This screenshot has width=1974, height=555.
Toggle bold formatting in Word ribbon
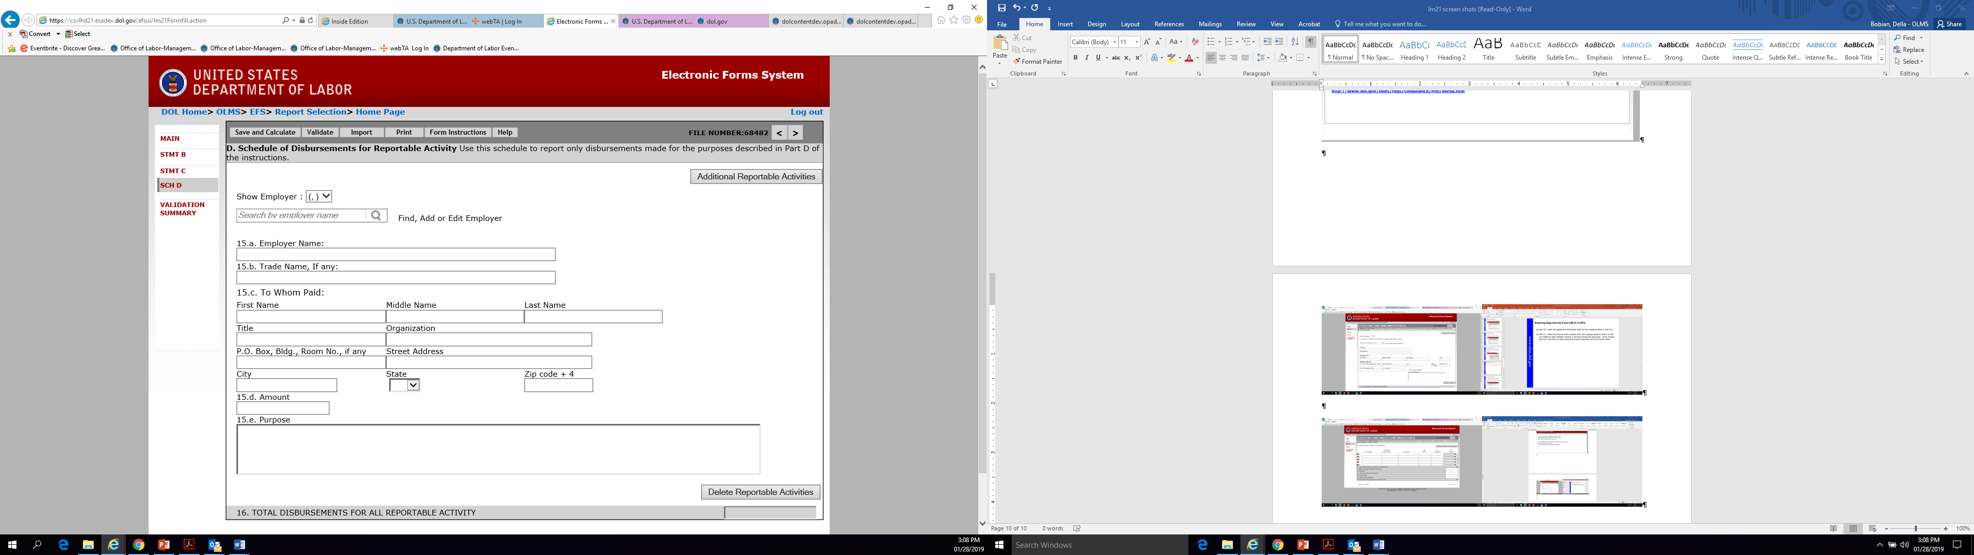(1075, 58)
